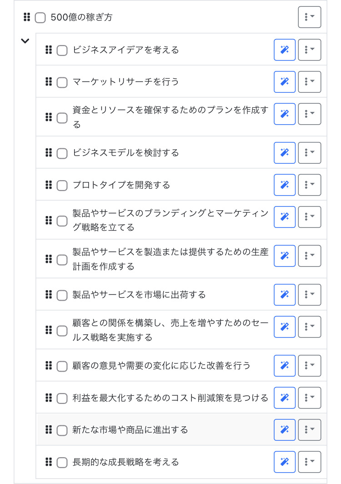Open more options for マーケットリサーチを行う
The image size is (341, 484).
click(309, 82)
